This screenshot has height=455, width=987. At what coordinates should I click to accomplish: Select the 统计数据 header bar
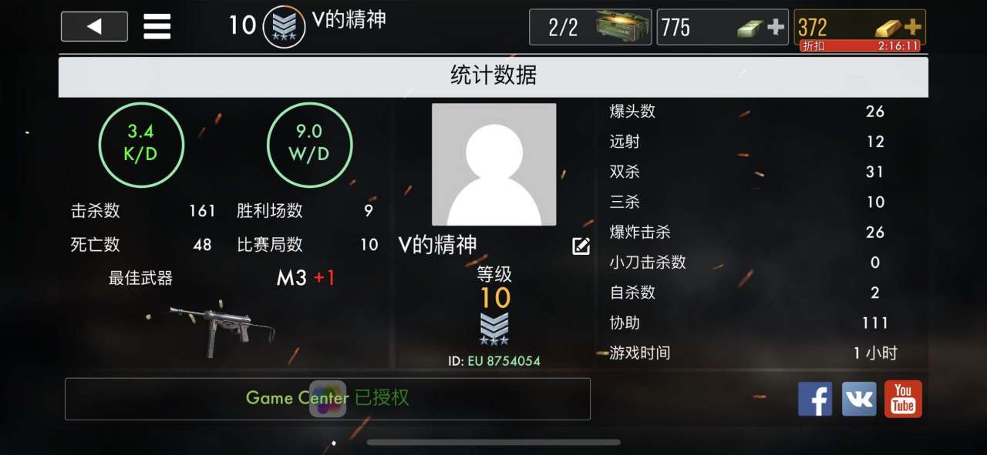pyautogui.click(x=493, y=75)
